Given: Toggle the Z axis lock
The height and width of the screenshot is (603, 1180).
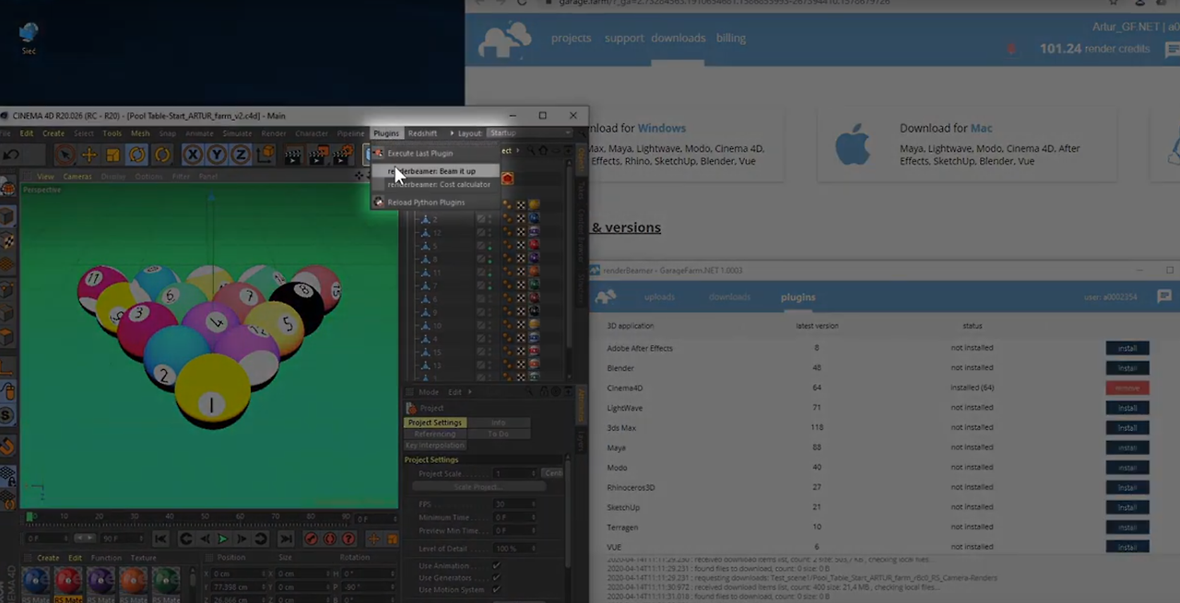Looking at the screenshot, I should coord(241,154).
